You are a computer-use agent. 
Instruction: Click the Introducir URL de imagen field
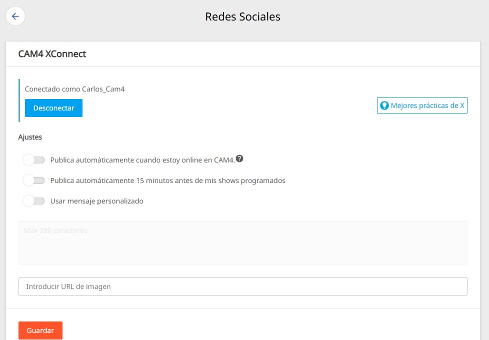coord(243,286)
